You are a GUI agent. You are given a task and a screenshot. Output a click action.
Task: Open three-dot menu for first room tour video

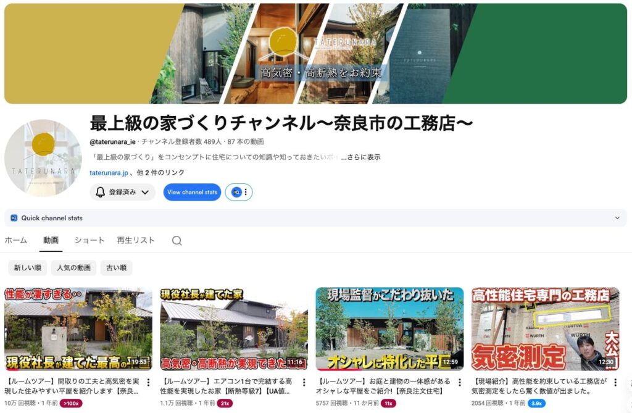148,382
